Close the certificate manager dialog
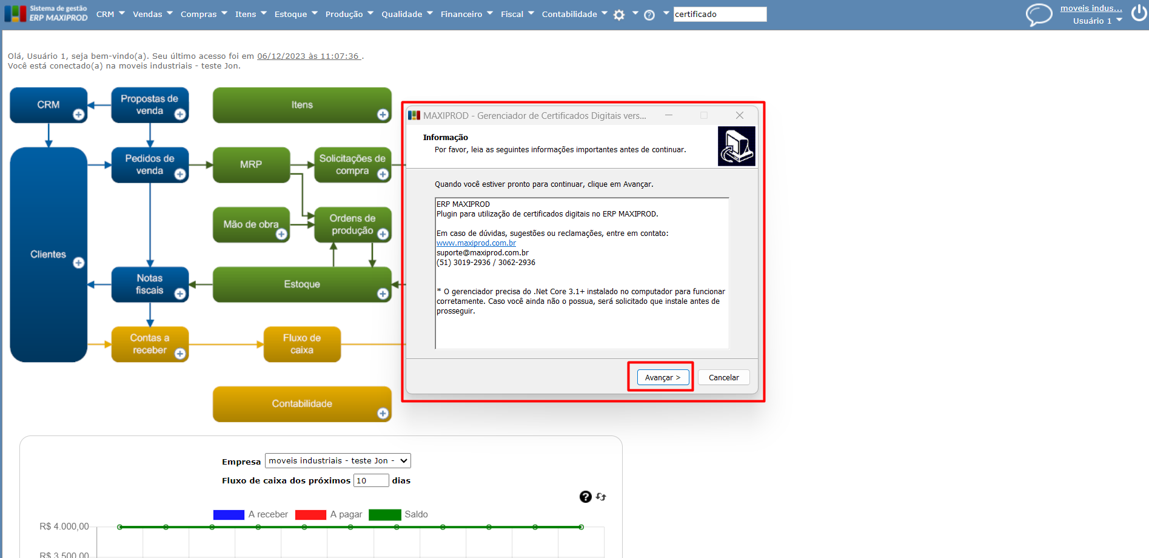Viewport: 1149px width, 558px height. pyautogui.click(x=740, y=115)
